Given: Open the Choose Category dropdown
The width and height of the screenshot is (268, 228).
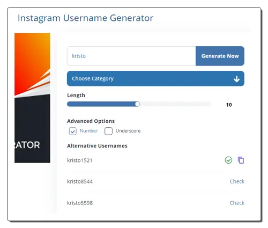Looking at the screenshot, I should click(155, 78).
